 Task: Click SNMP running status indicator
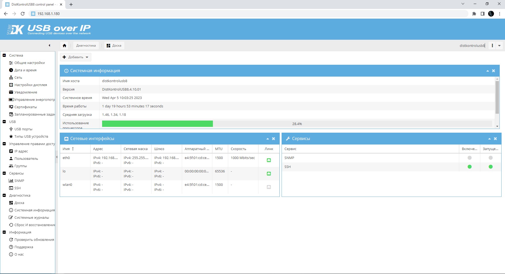click(491, 158)
